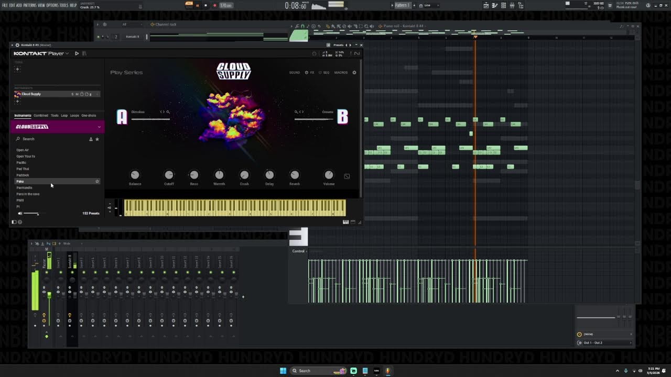This screenshot has width=671, height=377.
Task: Open the Pattern 1 selector
Action: [402, 5]
